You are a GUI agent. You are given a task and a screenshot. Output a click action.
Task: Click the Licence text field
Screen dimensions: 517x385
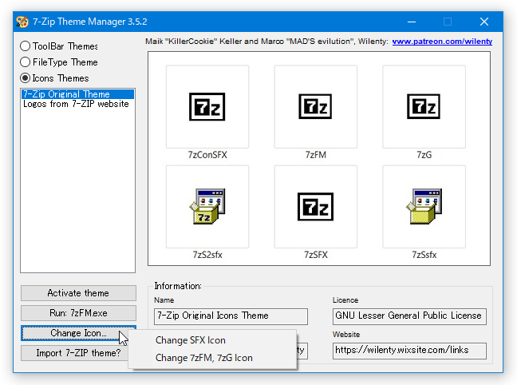(x=409, y=316)
